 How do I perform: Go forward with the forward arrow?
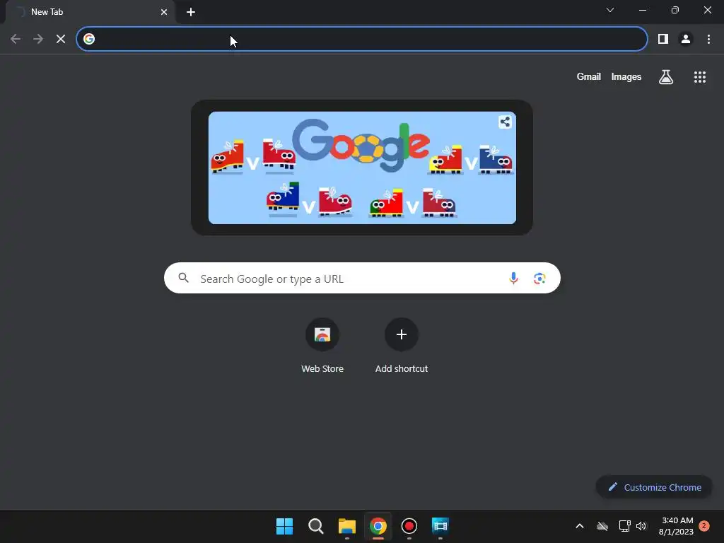(38, 40)
